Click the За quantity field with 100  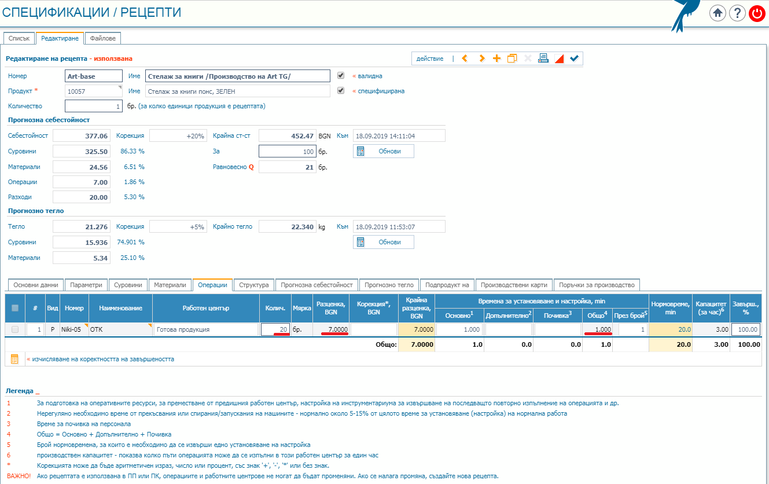287,151
